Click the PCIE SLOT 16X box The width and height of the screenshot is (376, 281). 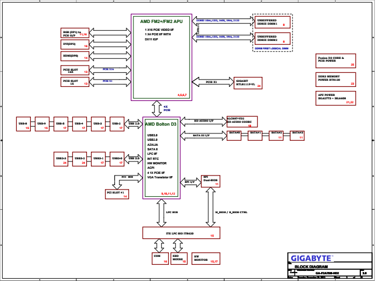(75, 70)
